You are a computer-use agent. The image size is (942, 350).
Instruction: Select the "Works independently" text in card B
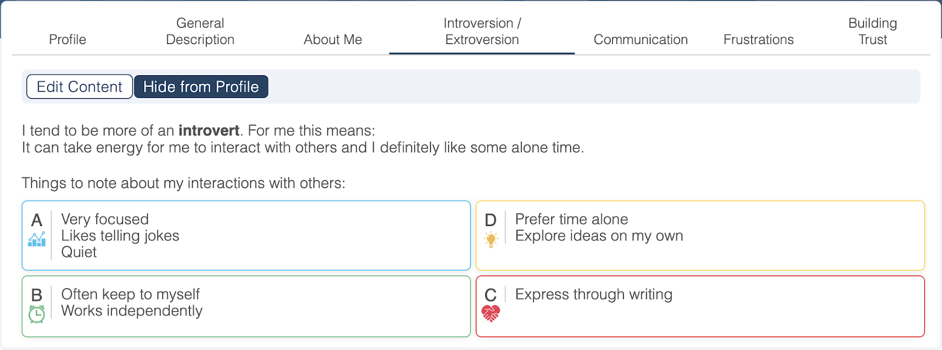point(132,311)
